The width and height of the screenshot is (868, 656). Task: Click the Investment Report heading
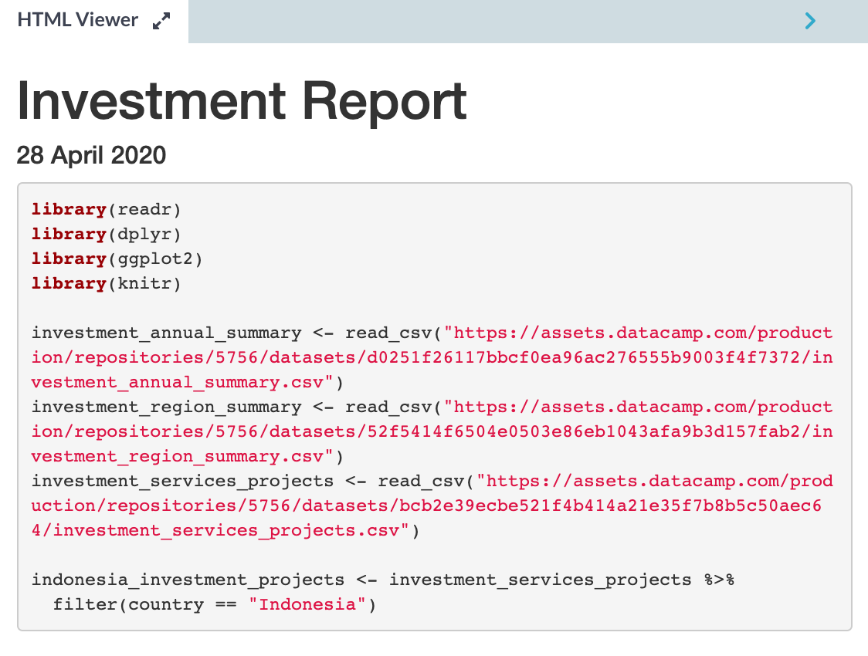click(242, 100)
